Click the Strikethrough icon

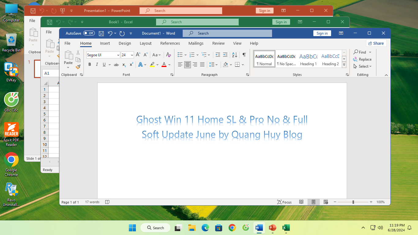(x=116, y=65)
